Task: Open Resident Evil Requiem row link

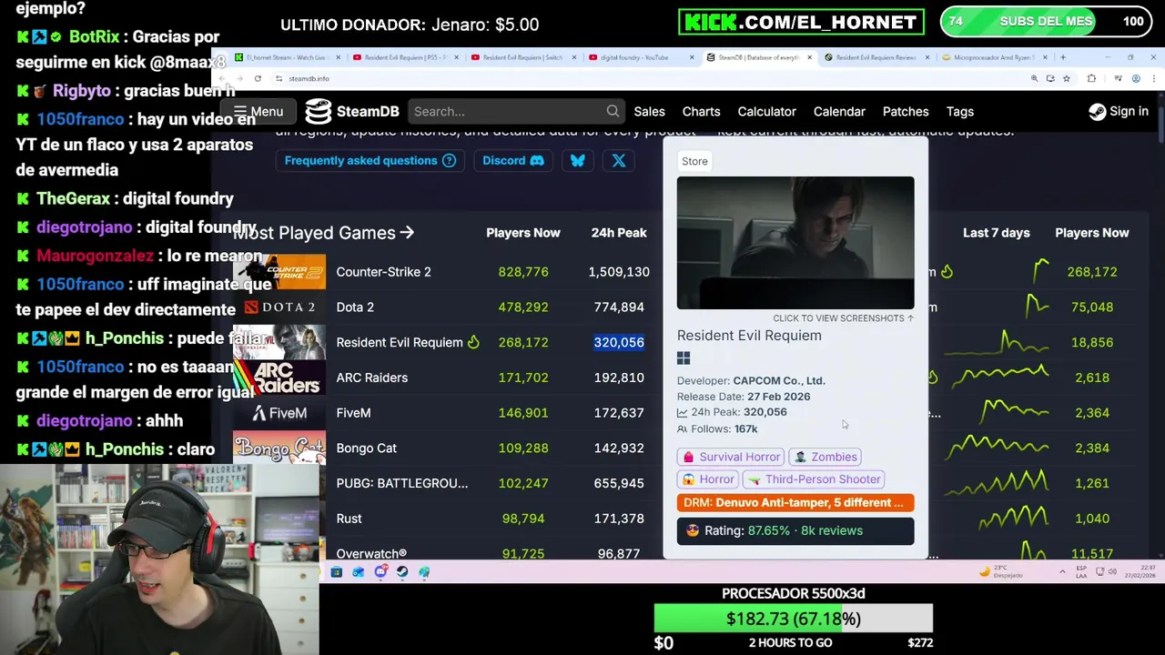Action: coord(400,342)
